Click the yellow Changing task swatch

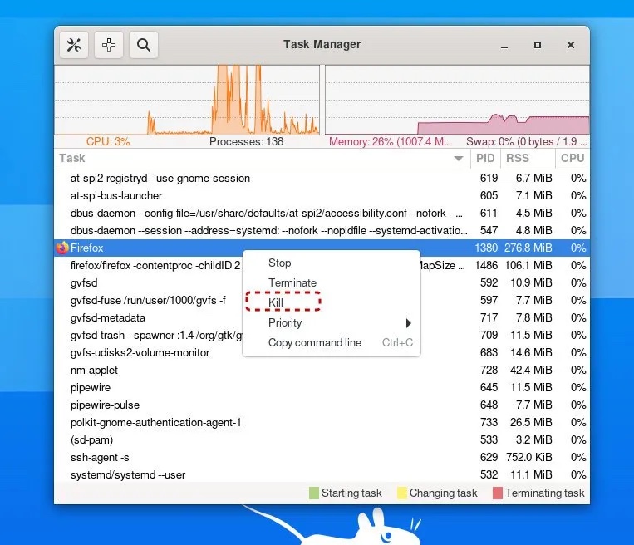tap(402, 493)
